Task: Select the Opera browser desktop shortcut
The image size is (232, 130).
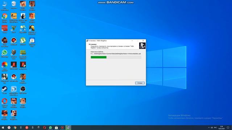Action: (5, 103)
